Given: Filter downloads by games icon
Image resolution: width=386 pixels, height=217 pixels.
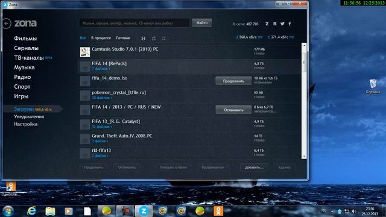Looking at the screenshot, I should [154, 39].
